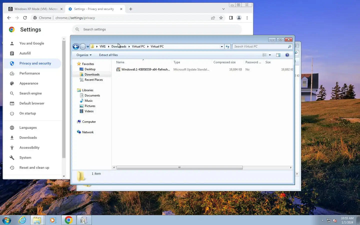
Task: Bookmark this page with star icon
Action: click(221, 18)
